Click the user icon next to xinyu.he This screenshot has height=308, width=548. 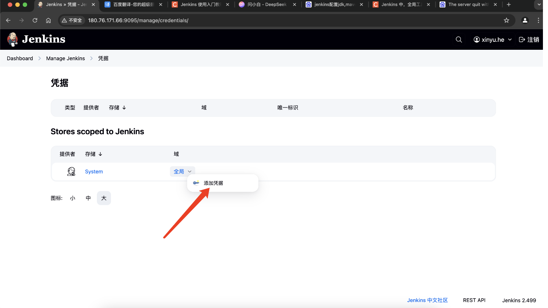pyautogui.click(x=477, y=40)
